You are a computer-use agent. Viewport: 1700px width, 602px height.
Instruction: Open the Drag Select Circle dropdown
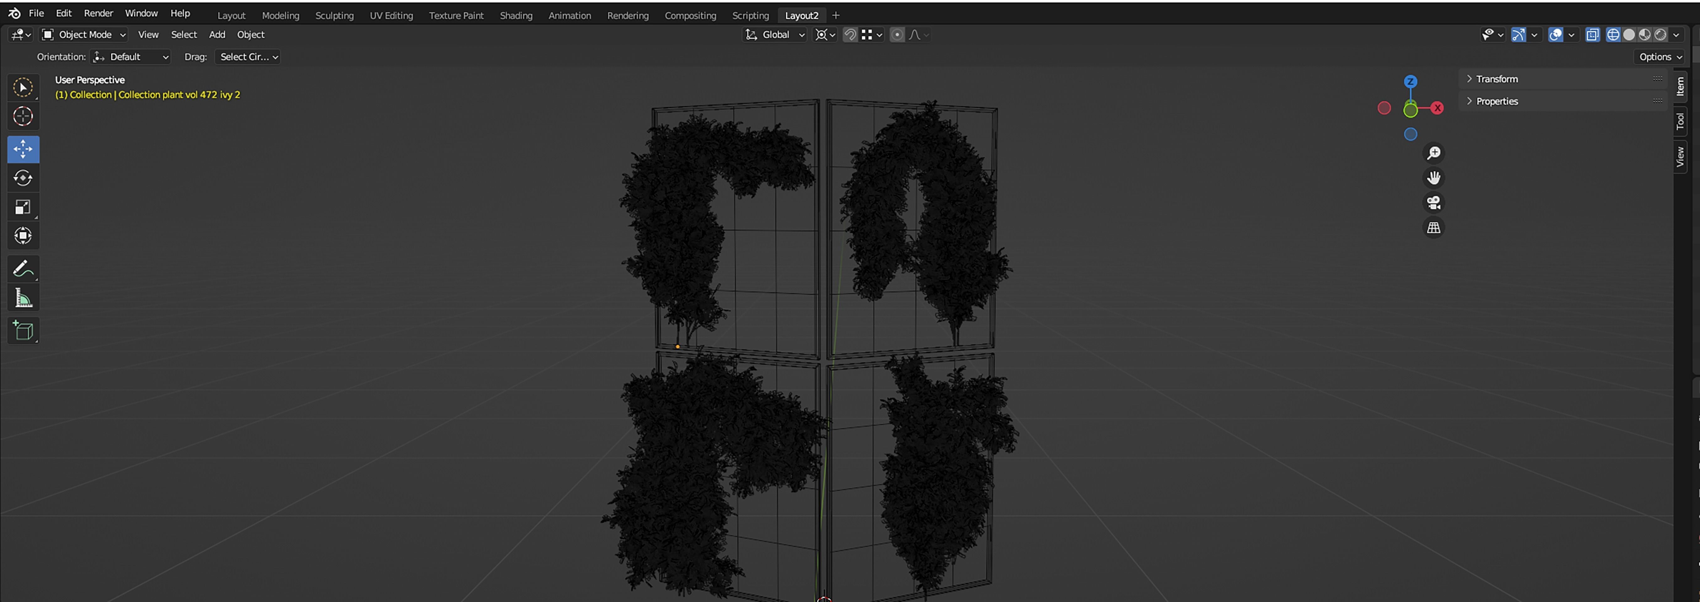pyautogui.click(x=248, y=57)
